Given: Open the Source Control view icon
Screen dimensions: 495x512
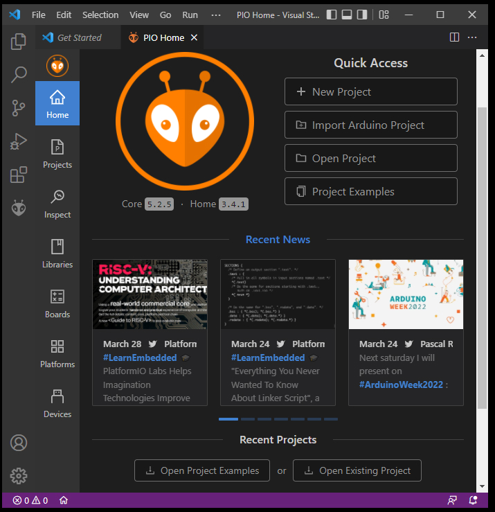Looking at the screenshot, I should (18, 108).
